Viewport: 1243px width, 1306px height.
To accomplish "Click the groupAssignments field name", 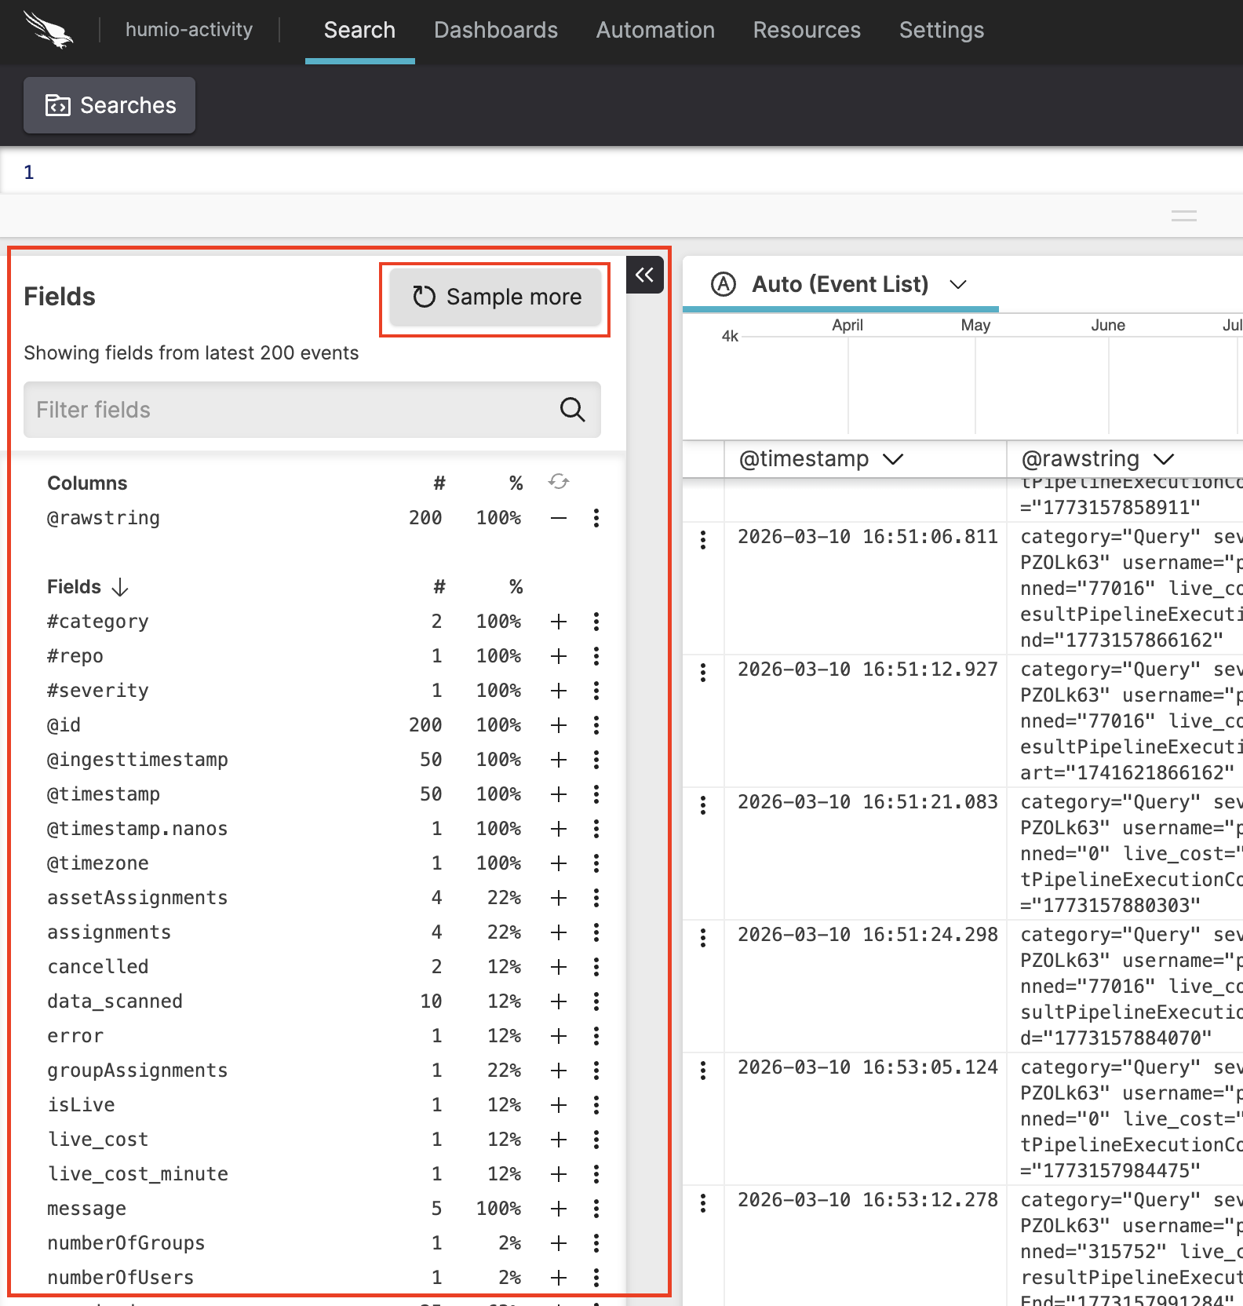I will pyautogui.click(x=137, y=1071).
